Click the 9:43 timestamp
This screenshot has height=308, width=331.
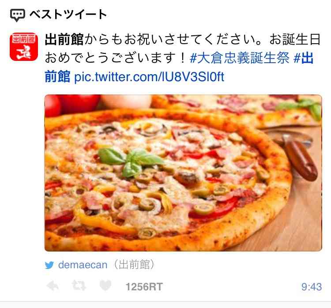pyautogui.click(x=312, y=287)
